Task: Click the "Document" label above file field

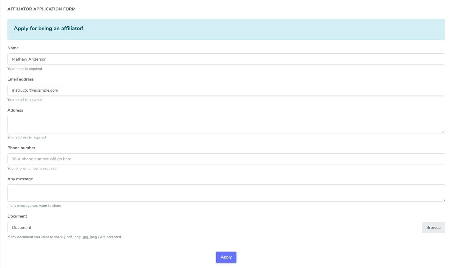Action: pyautogui.click(x=17, y=216)
